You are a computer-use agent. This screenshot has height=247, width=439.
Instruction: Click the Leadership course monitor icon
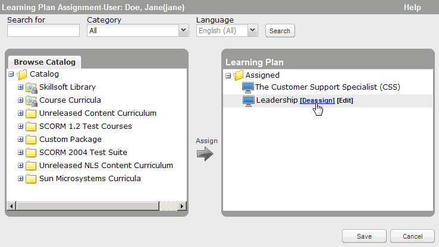[x=249, y=100]
